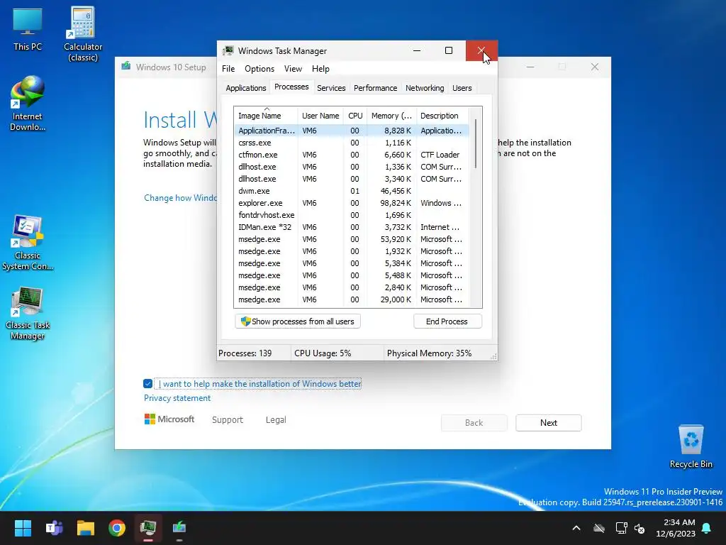Click the process list vertical scrollbar
This screenshot has width=726, height=545.
tap(476, 143)
